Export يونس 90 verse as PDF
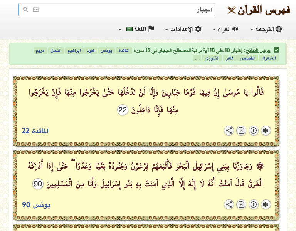This screenshot has width=296, height=231. point(241,204)
